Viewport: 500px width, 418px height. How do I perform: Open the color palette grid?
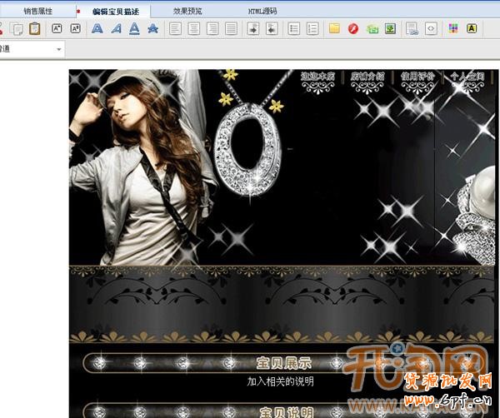click(x=452, y=29)
